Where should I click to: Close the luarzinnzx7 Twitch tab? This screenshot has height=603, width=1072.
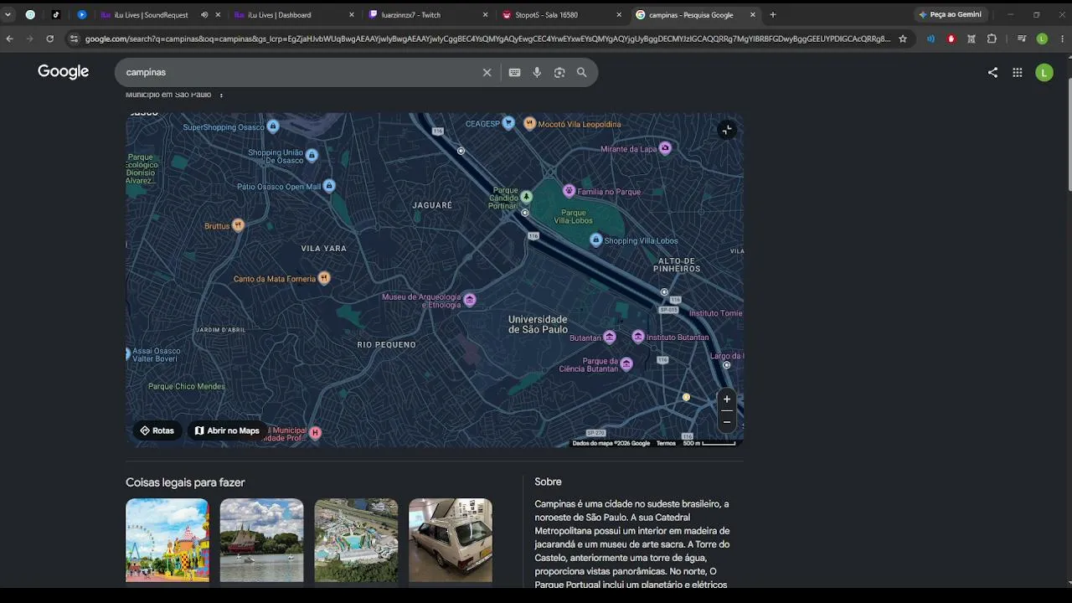[x=485, y=15]
